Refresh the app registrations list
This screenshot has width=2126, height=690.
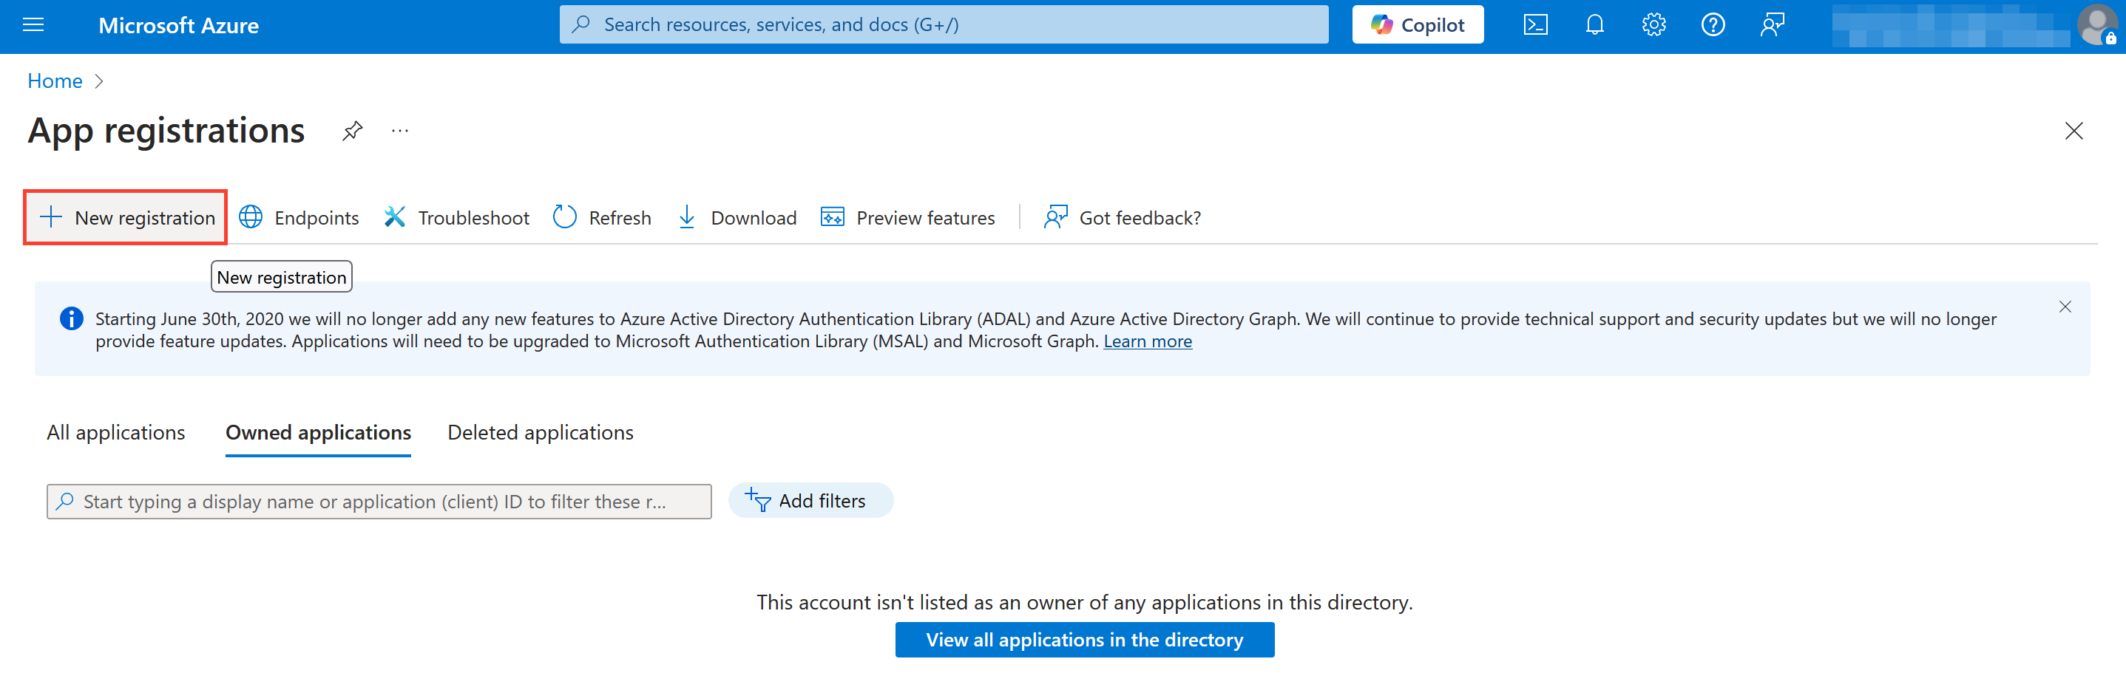click(x=603, y=218)
